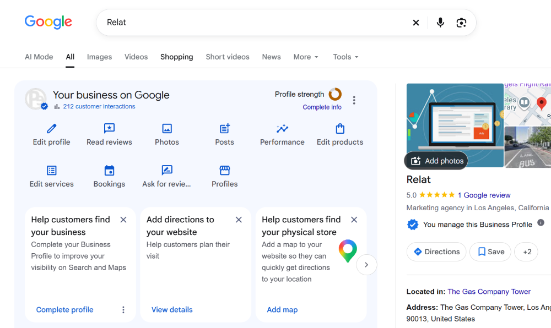Click the Edit profile pencil icon
Image resolution: width=551 pixels, height=328 pixels.
click(x=52, y=128)
